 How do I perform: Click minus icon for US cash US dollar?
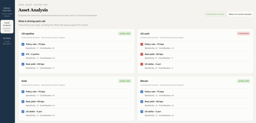142,64
